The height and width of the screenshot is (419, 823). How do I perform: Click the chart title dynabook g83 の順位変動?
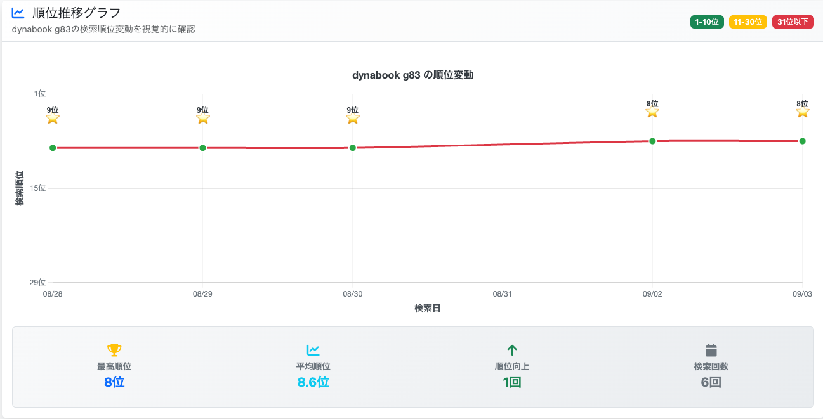click(413, 75)
